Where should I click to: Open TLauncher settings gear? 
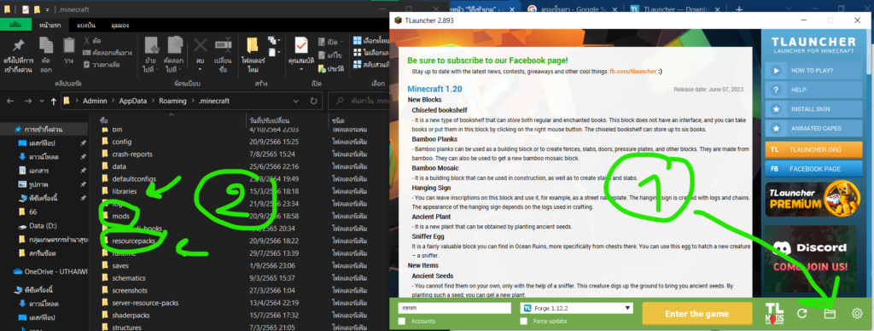857,313
